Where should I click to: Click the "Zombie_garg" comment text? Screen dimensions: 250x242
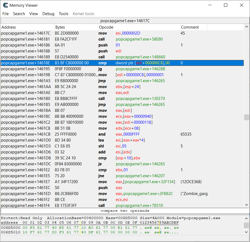pos(194,194)
